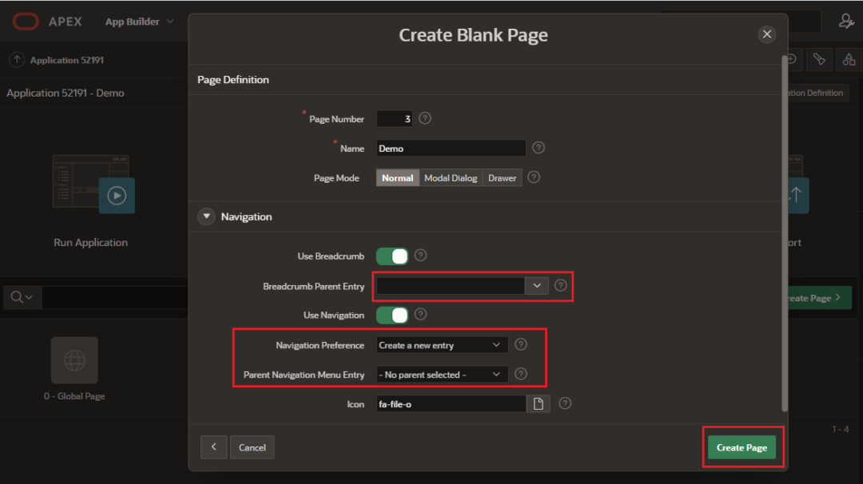The height and width of the screenshot is (484, 863).
Task: Open the App Builder menu
Action: (133, 22)
